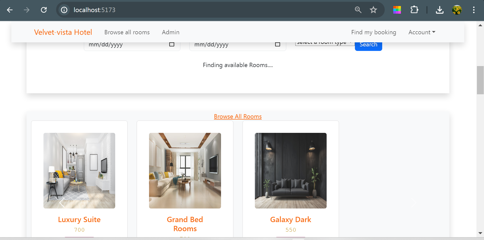Open the zoom magnifier icon in address bar
The height and width of the screenshot is (240, 484).
(358, 10)
